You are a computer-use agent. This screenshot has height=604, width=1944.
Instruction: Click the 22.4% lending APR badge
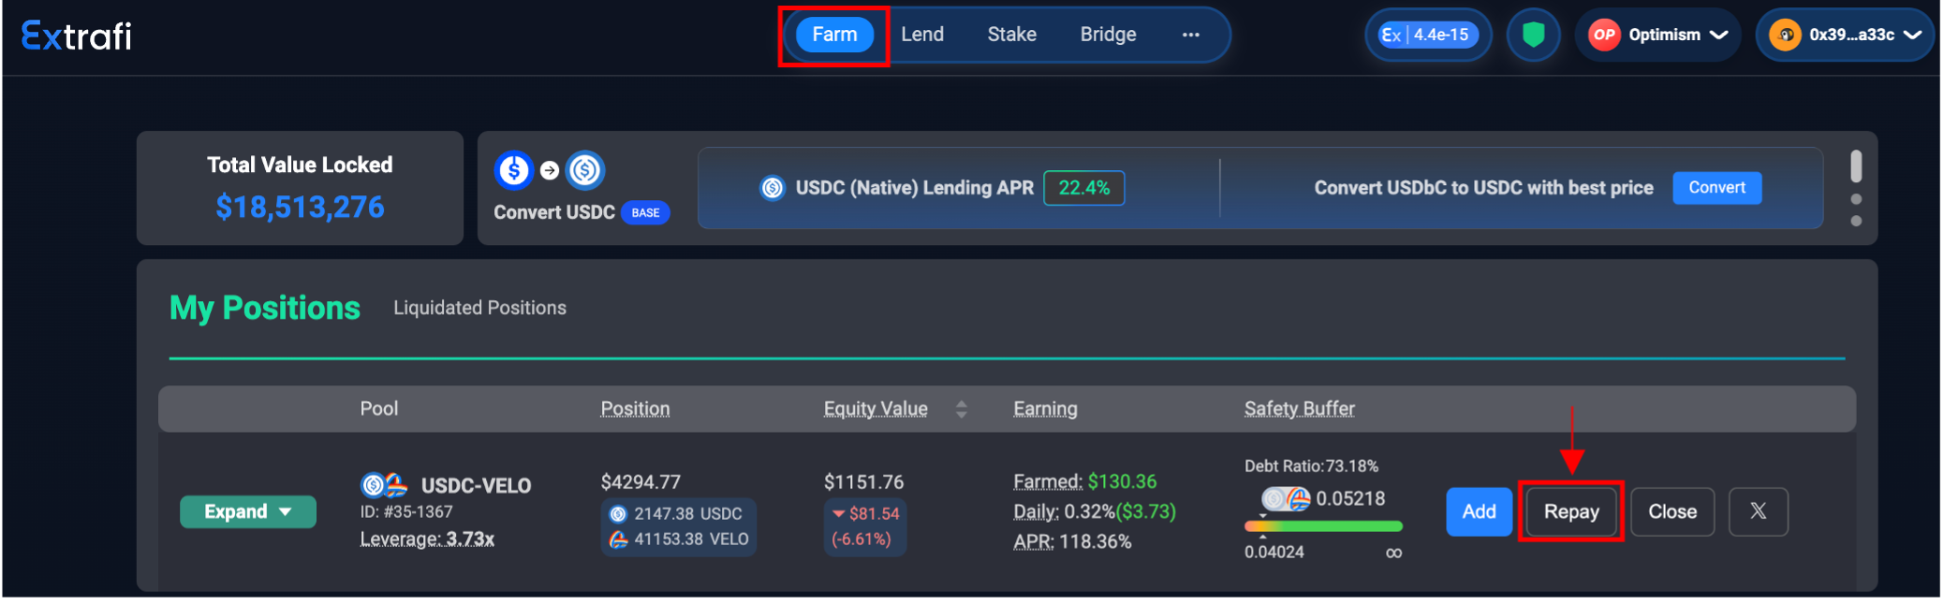coord(1083,188)
